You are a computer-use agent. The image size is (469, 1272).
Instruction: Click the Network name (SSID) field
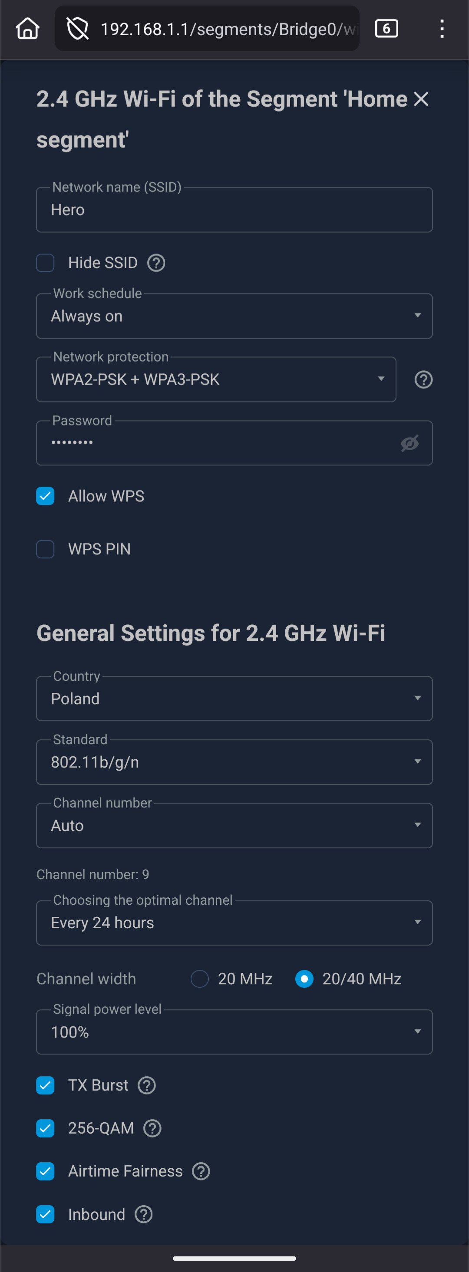coord(234,210)
